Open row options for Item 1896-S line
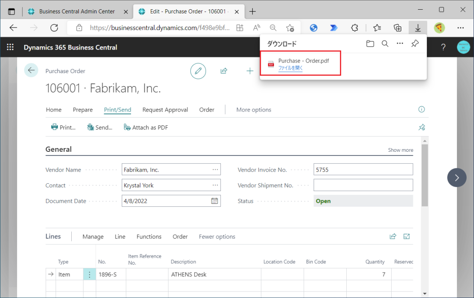 pos(89,274)
